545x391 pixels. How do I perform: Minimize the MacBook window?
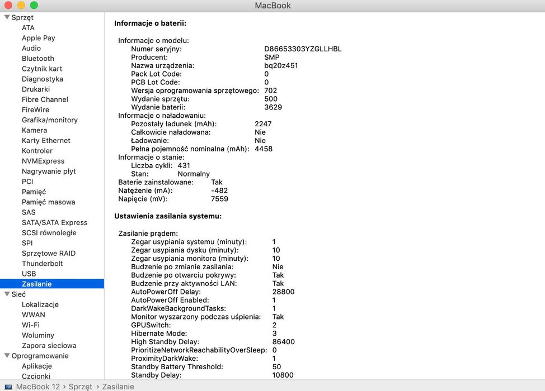click(x=21, y=5)
